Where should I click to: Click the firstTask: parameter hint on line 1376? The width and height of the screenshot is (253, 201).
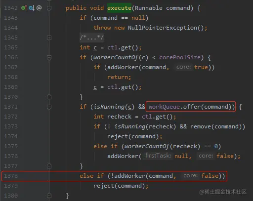click(158, 156)
